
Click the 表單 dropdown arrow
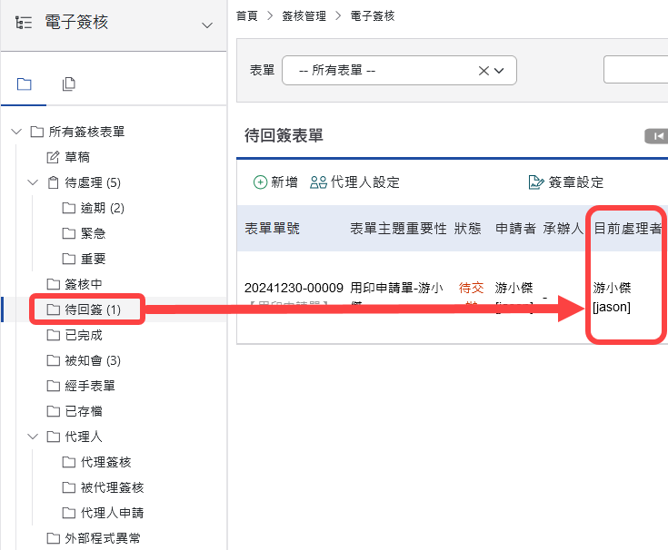tap(499, 71)
